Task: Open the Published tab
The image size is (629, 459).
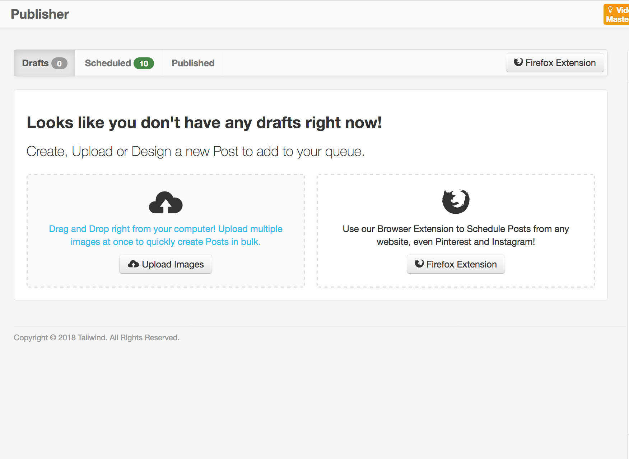Action: click(192, 63)
